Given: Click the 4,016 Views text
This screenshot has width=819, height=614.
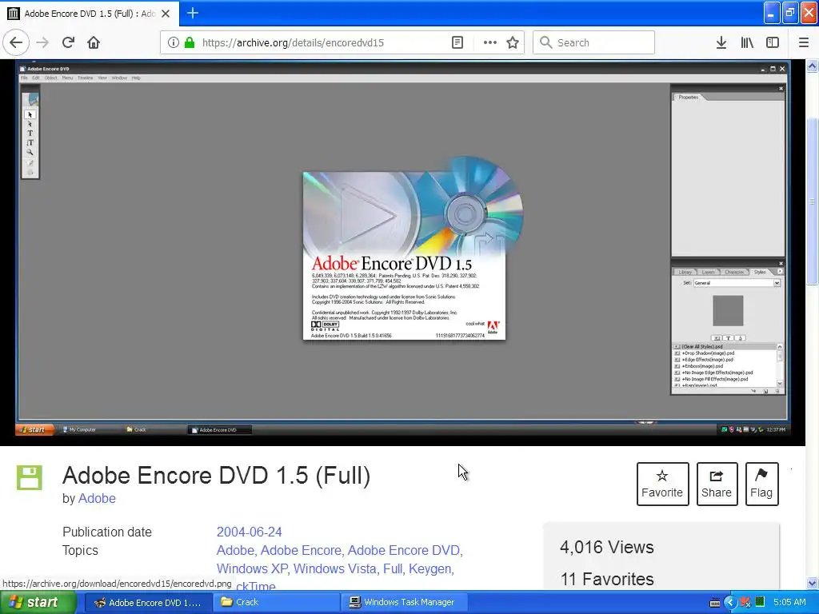Looking at the screenshot, I should (x=607, y=547).
